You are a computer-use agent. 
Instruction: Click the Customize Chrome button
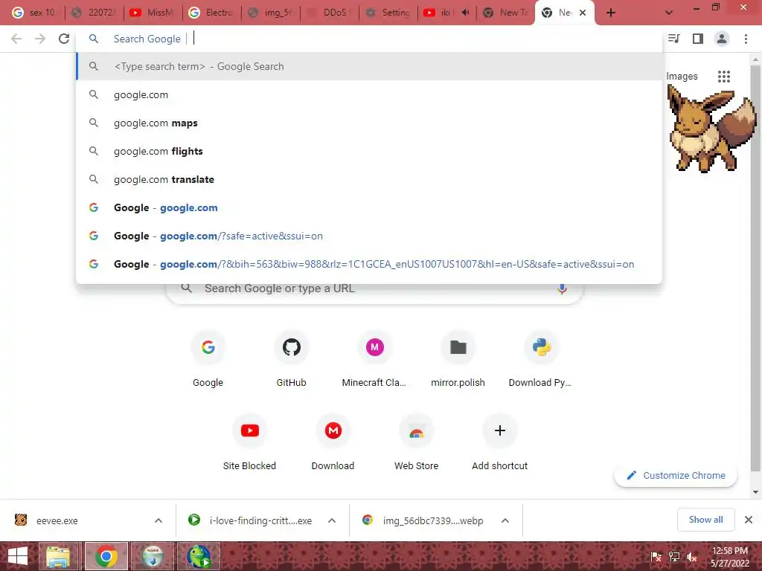676,475
